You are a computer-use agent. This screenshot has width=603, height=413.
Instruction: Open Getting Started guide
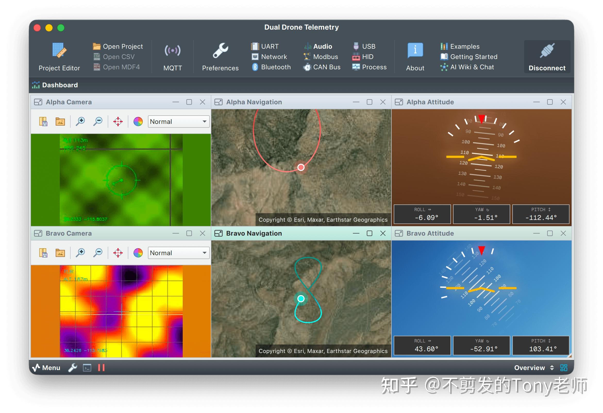[x=469, y=57]
